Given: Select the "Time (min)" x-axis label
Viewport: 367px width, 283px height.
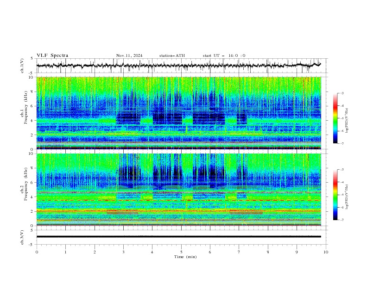Looking at the screenshot, I should coord(185,257).
